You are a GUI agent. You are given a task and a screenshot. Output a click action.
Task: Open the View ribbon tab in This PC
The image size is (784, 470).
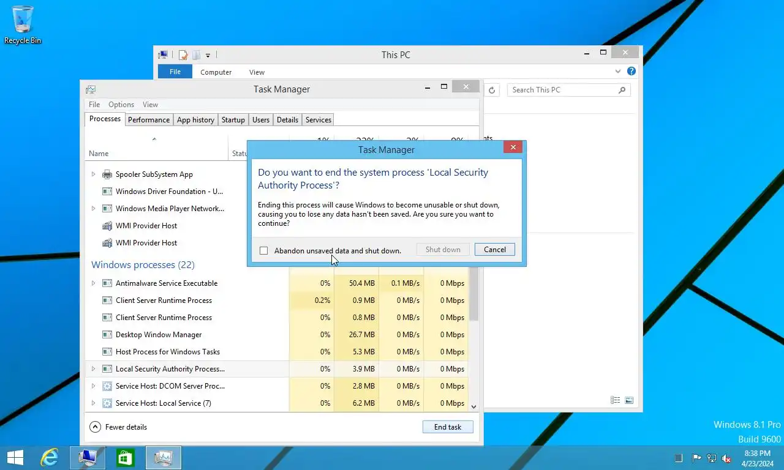[x=257, y=72]
